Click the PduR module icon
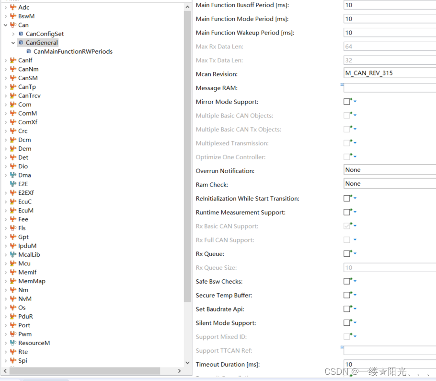 [13, 316]
